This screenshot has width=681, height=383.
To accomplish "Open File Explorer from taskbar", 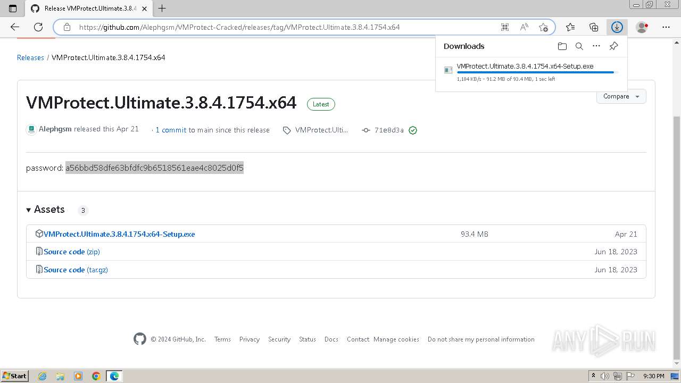I will click(60, 376).
